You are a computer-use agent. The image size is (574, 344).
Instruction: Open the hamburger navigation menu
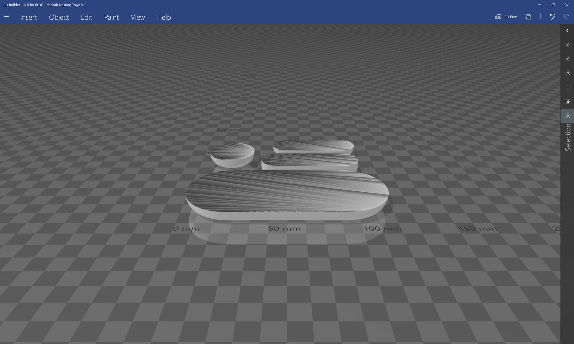(7, 17)
